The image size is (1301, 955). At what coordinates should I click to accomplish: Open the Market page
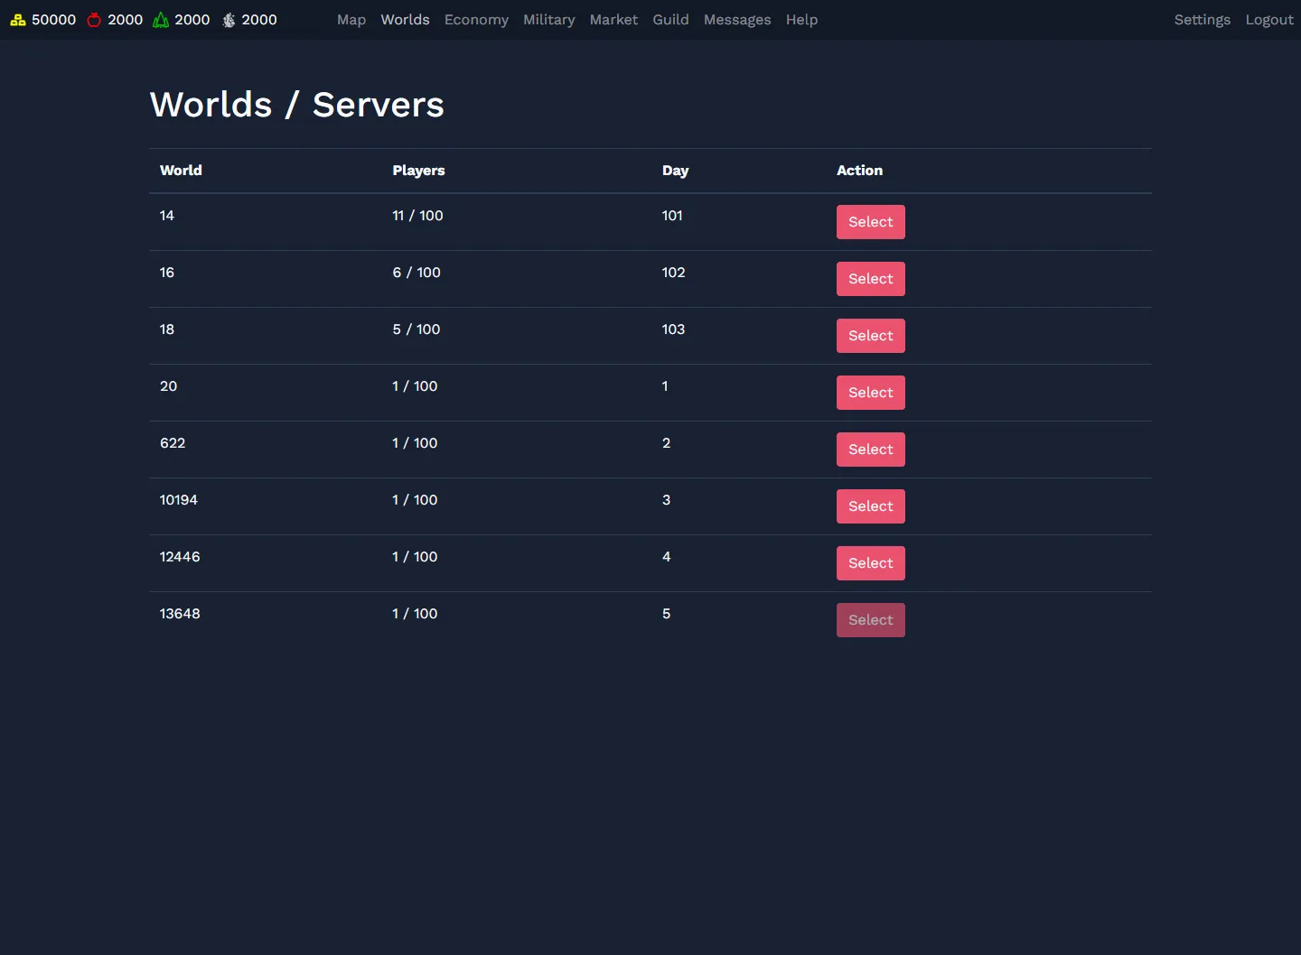(613, 20)
